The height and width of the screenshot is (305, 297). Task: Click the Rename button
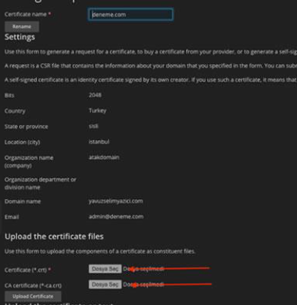pos(22,26)
